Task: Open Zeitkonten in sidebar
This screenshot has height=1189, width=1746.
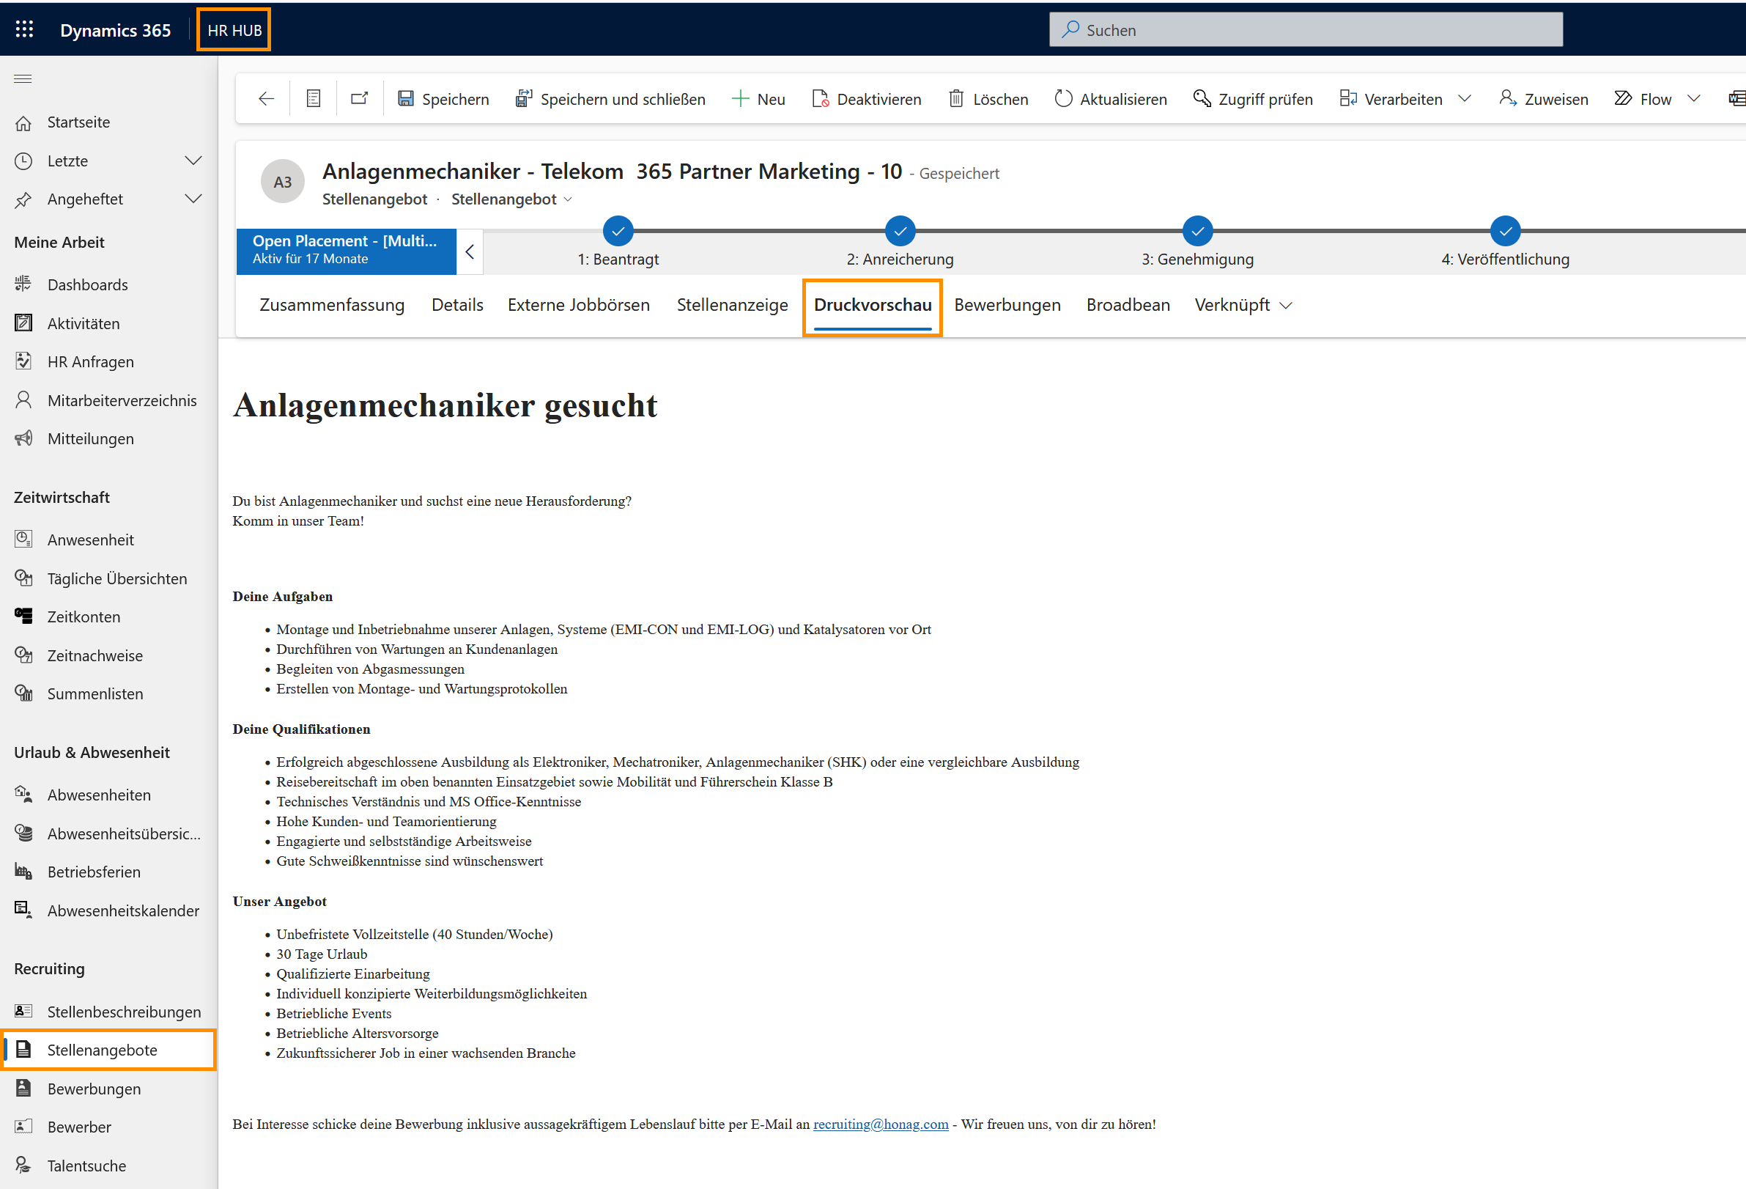Action: pos(84,616)
